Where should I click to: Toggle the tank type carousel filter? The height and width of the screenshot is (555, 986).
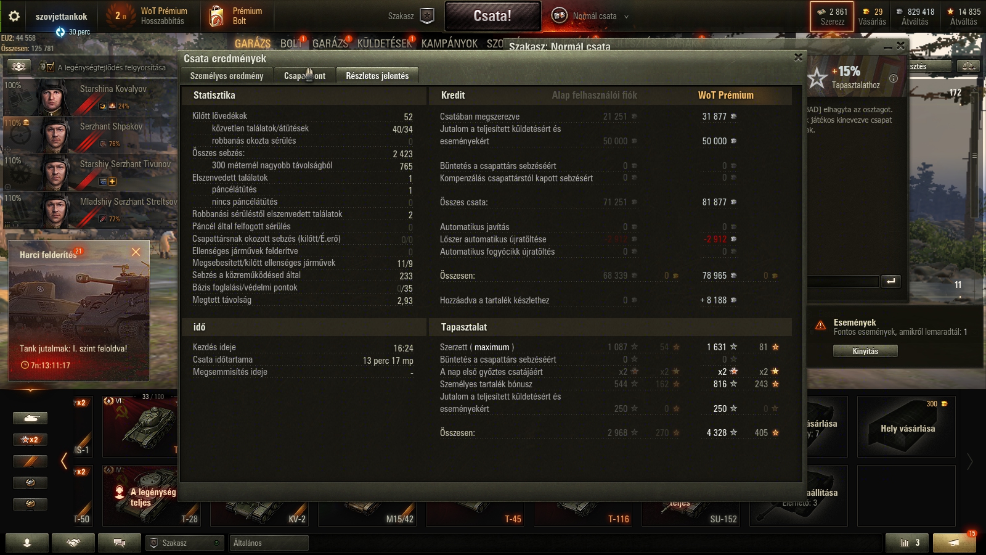tap(30, 418)
